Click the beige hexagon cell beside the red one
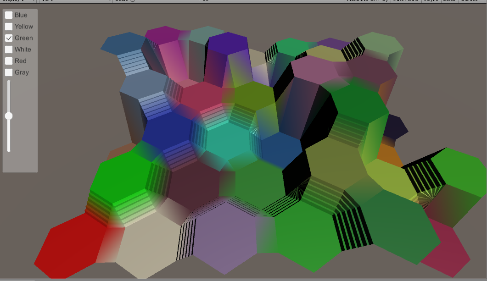The width and height of the screenshot is (487, 281). coord(149,245)
